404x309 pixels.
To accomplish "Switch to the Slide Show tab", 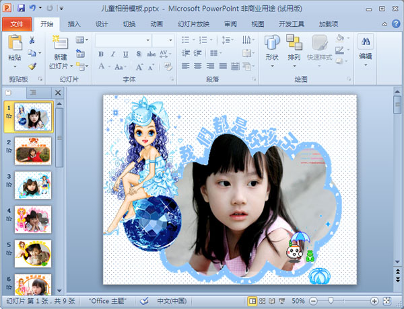I will coord(193,24).
